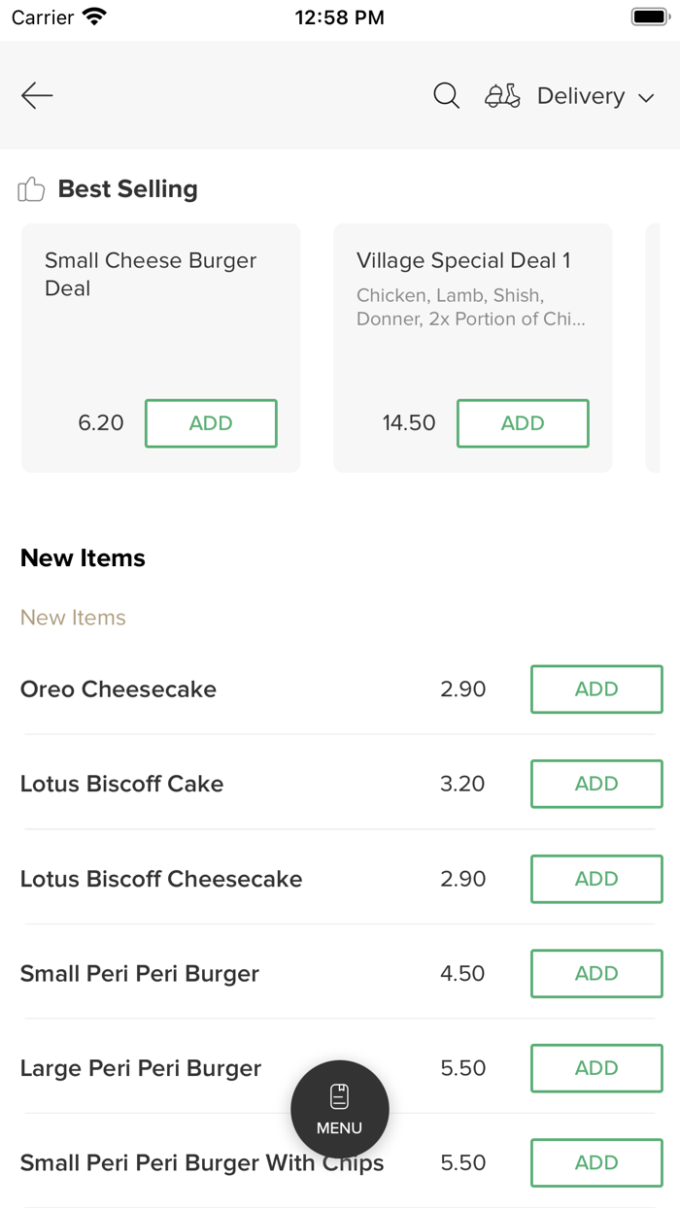Tap the thumbs-up Best Selling icon
Viewport: 680px width, 1208px height.
(31, 189)
